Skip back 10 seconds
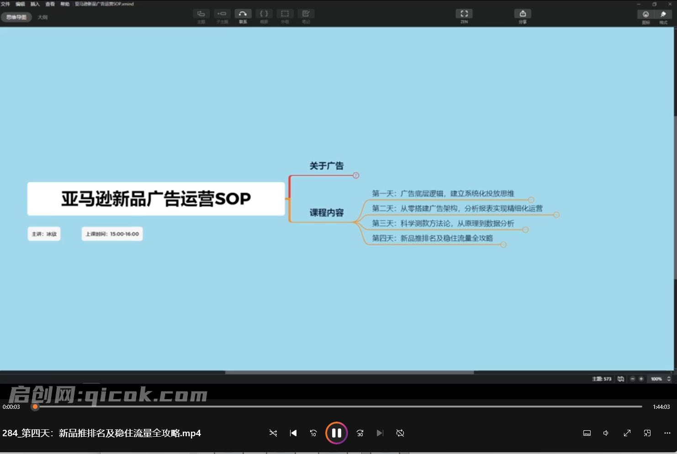The height and width of the screenshot is (454, 677). pyautogui.click(x=313, y=433)
